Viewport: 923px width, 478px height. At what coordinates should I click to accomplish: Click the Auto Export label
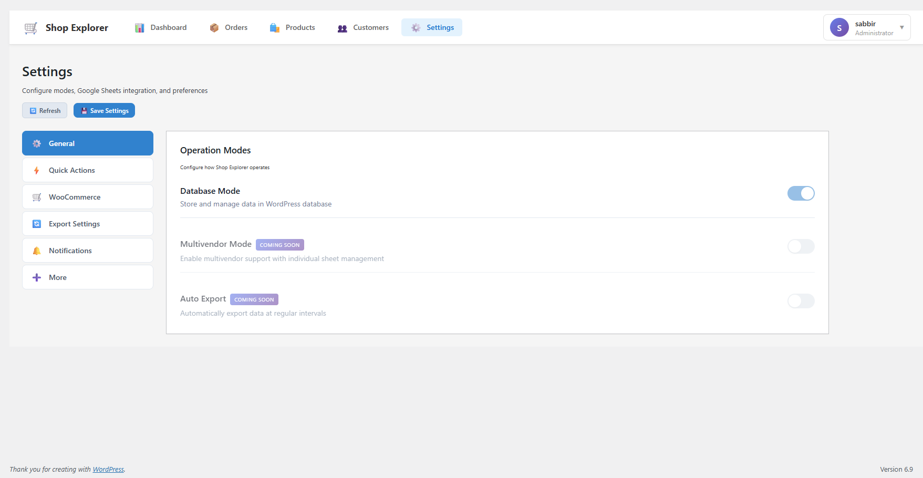(203, 299)
